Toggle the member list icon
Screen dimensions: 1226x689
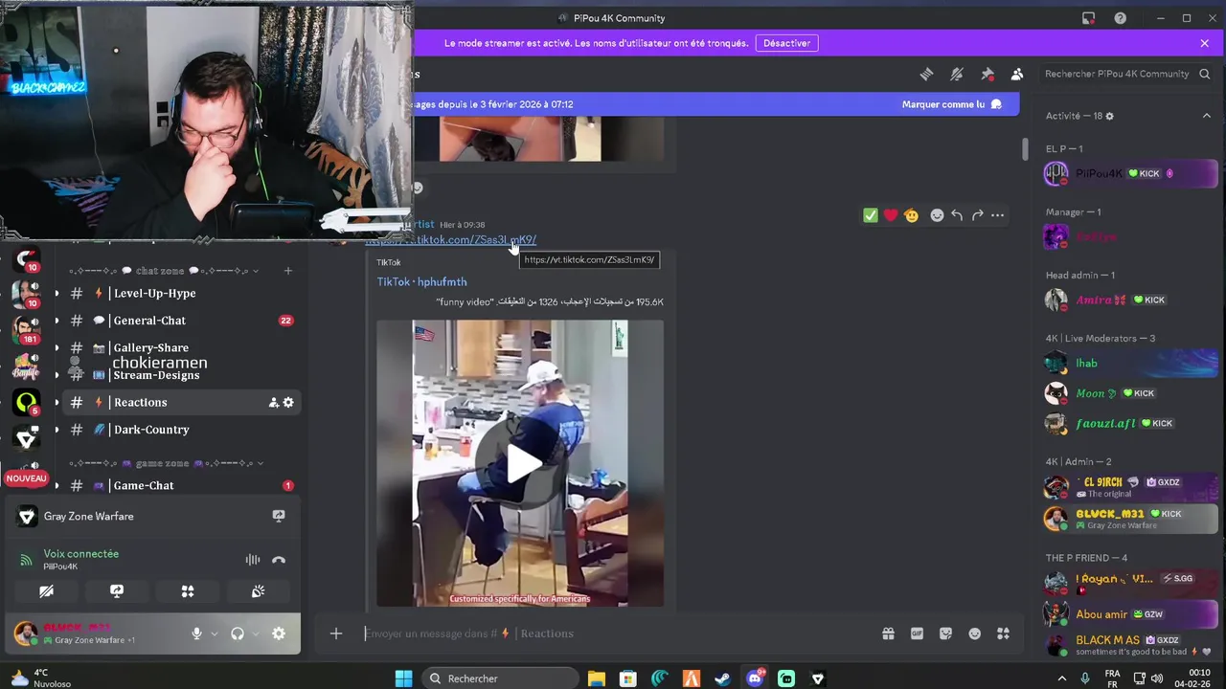[1017, 74]
